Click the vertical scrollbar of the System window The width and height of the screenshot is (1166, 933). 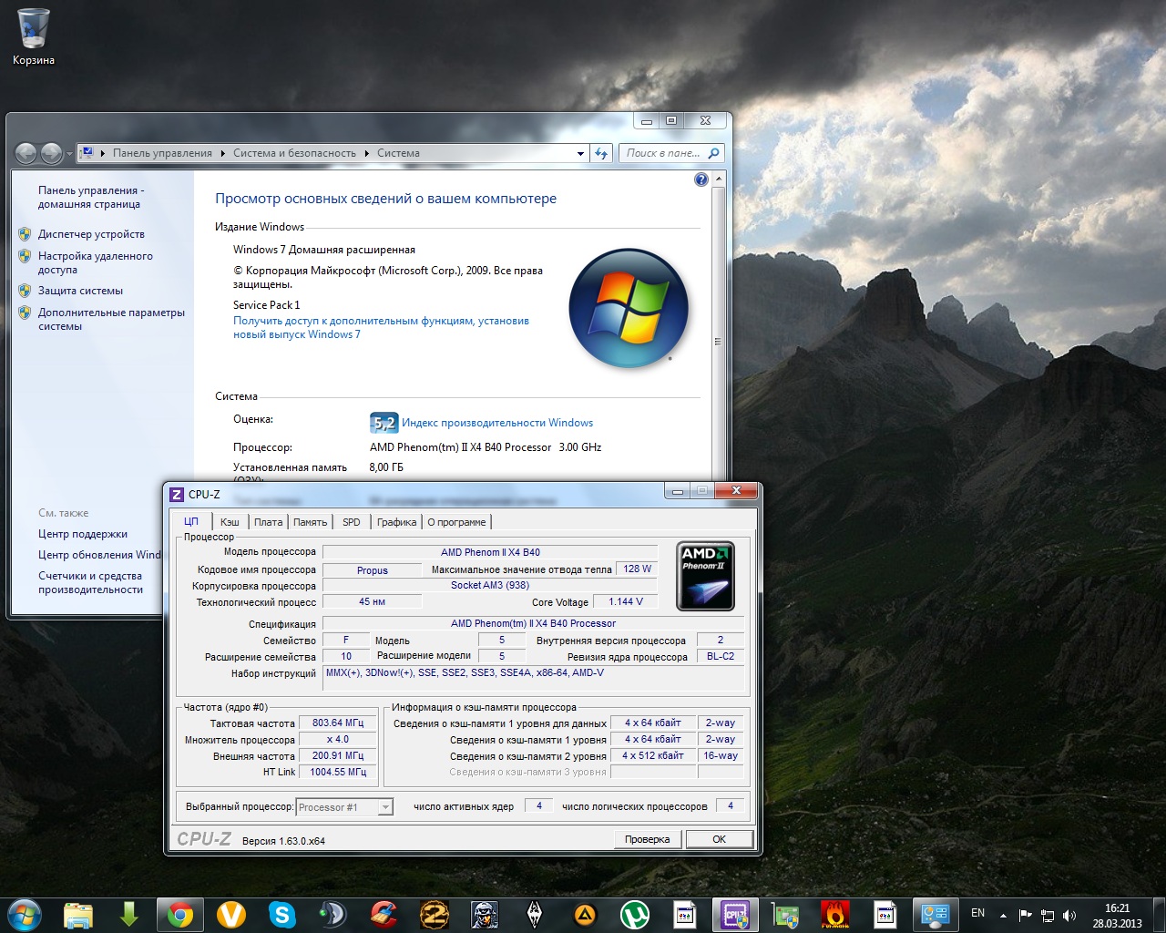718,342
